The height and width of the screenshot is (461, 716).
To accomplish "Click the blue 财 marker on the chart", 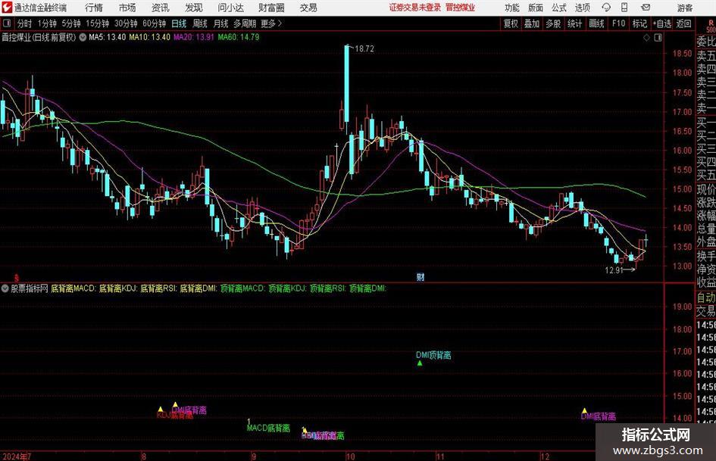I will click(x=421, y=276).
